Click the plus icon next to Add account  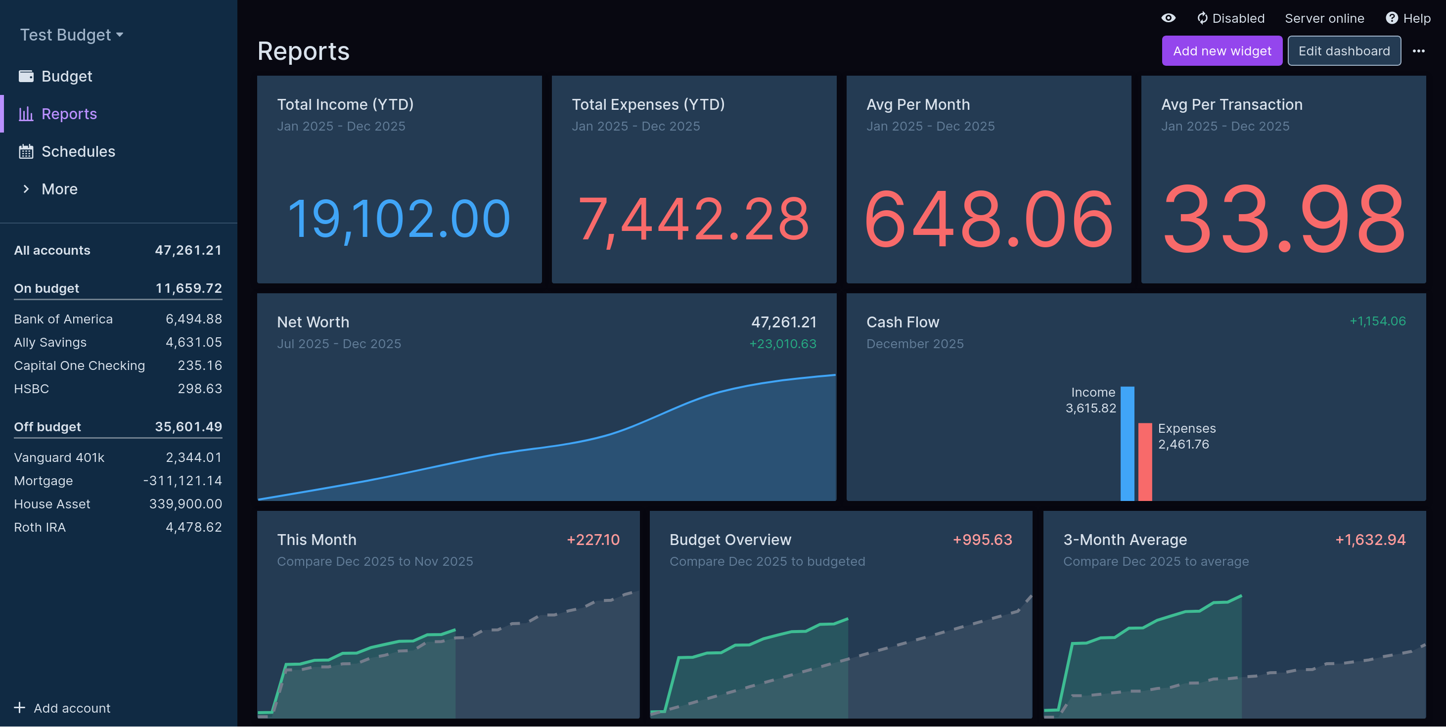20,707
